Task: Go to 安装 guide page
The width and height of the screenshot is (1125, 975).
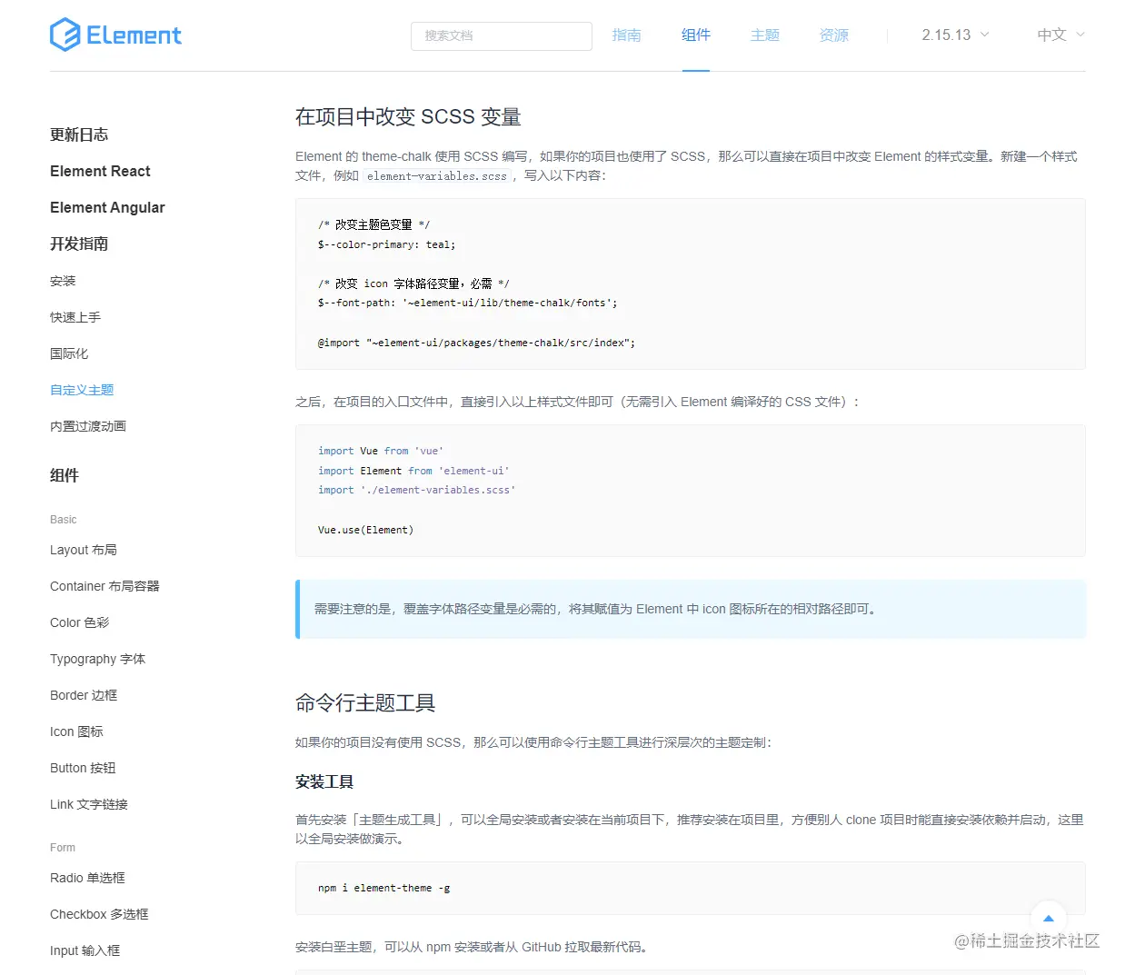Action: 63,281
